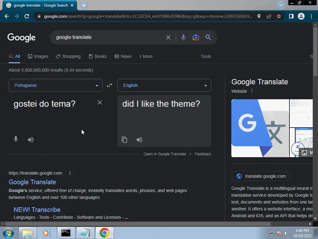This screenshot has height=239, width=318.
Task: Open in Google Translate link
Action: (x=165, y=154)
